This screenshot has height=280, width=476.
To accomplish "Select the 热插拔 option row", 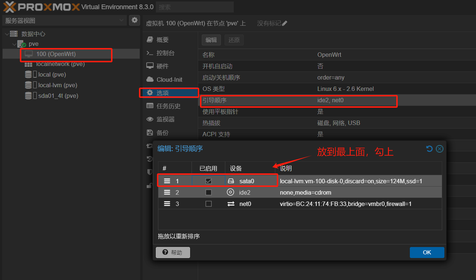I will click(x=337, y=123).
